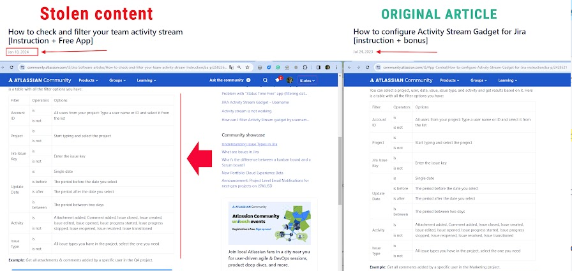Image resolution: width=572 pixels, height=271 pixels.
Task: Click 'Community showcase' heading
Action: click(243, 135)
